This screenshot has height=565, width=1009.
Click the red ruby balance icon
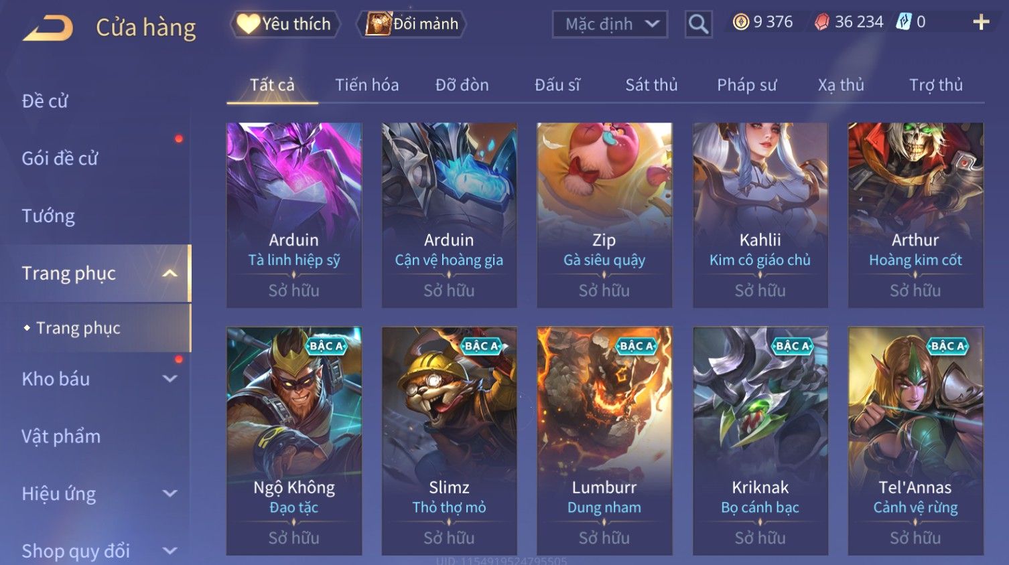pyautogui.click(x=821, y=22)
